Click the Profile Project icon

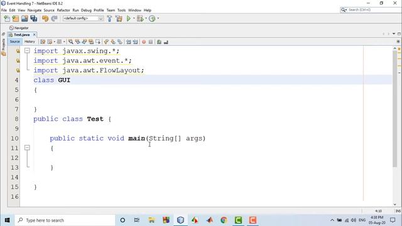coord(152,18)
